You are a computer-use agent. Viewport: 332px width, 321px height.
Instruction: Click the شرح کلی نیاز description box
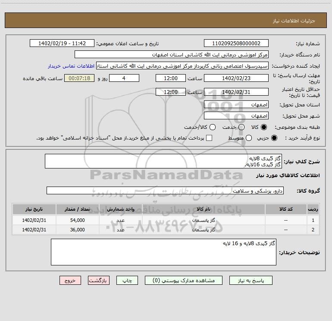163,161
